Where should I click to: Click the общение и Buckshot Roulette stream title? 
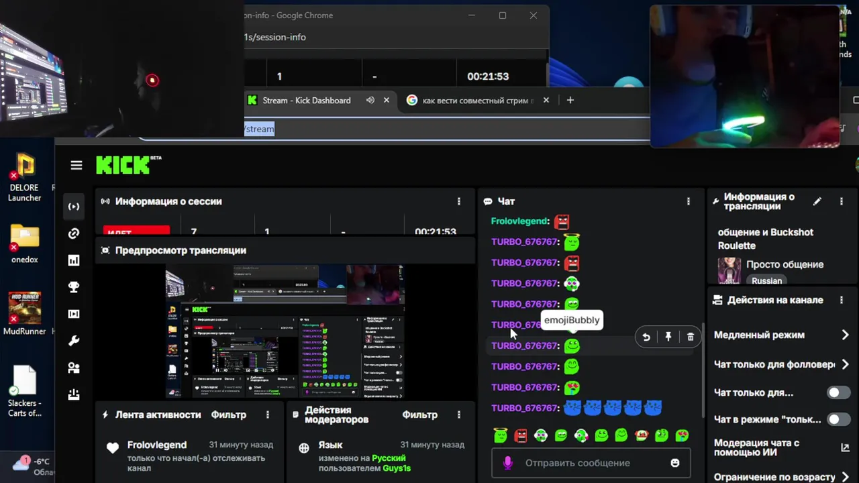tap(766, 239)
